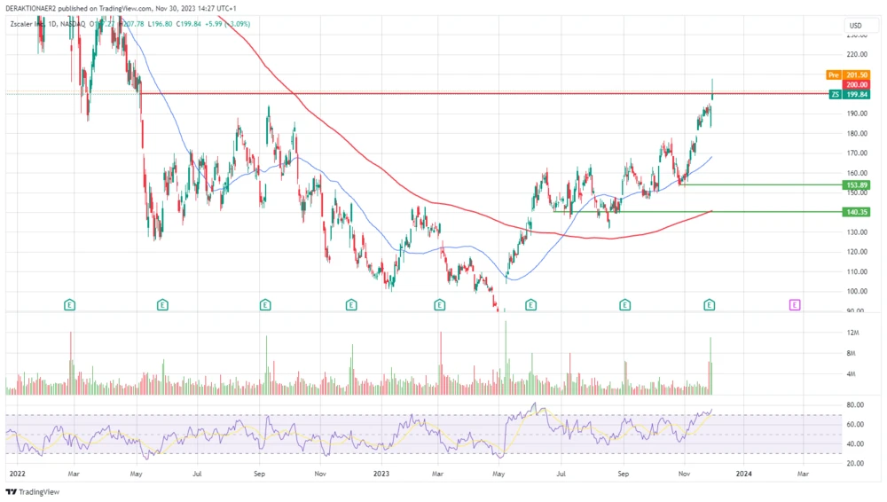Select the earnings marker beneath March 2023 candles
Viewport: 887px width, 502px height.
(x=440, y=305)
